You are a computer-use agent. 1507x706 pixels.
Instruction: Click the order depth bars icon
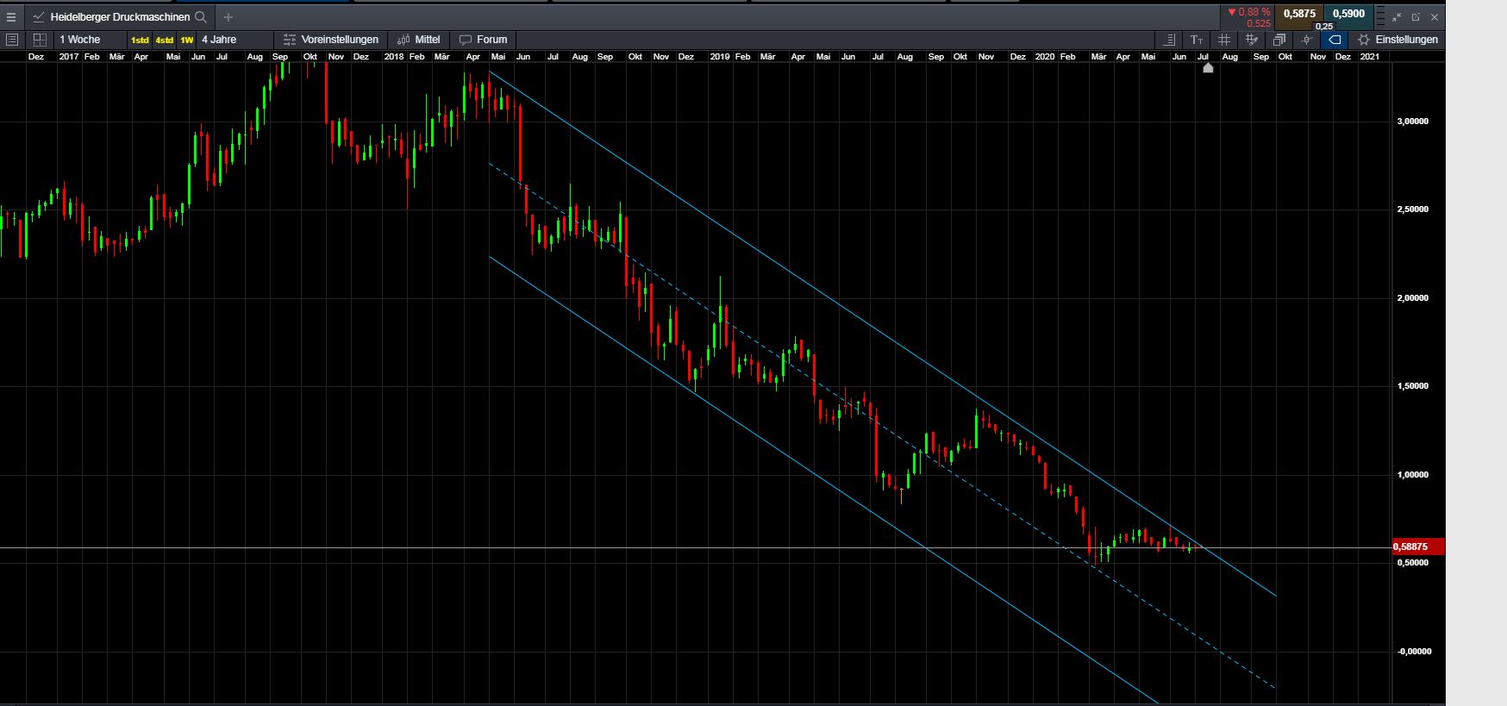pos(1380,17)
